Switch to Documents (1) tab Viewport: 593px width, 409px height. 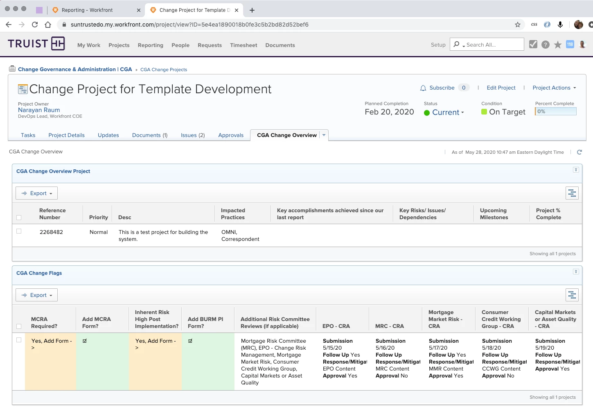click(150, 135)
